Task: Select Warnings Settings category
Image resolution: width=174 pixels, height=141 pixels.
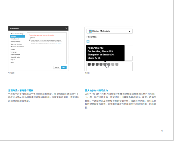Action: (16, 44)
